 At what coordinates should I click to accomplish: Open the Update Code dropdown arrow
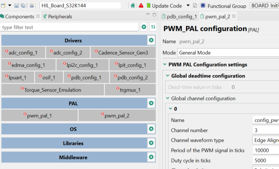pos(188,6)
